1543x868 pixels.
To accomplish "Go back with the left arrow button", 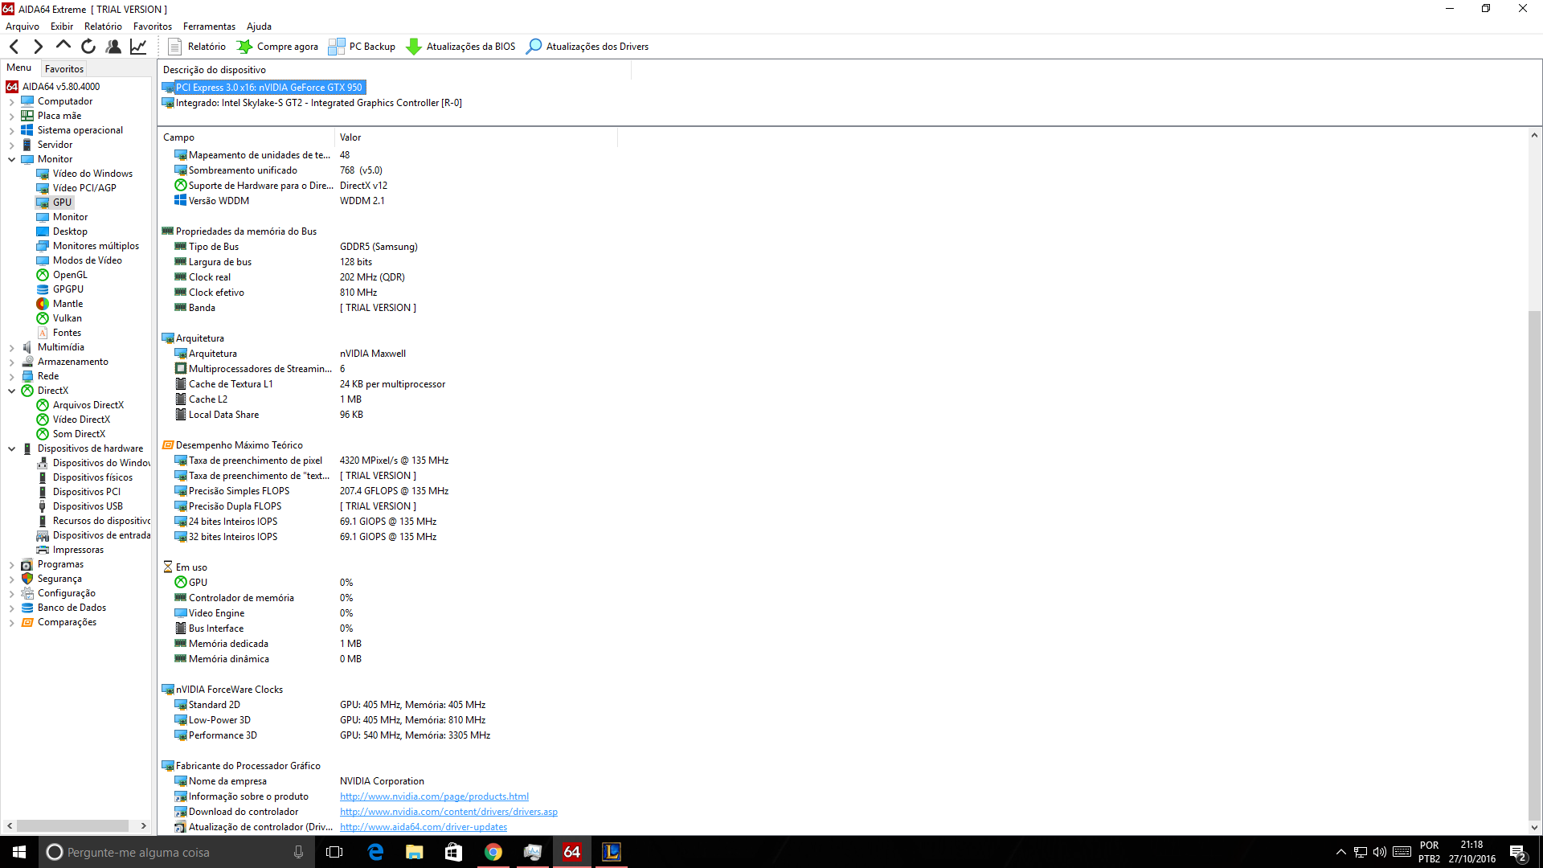I will 14,47.
